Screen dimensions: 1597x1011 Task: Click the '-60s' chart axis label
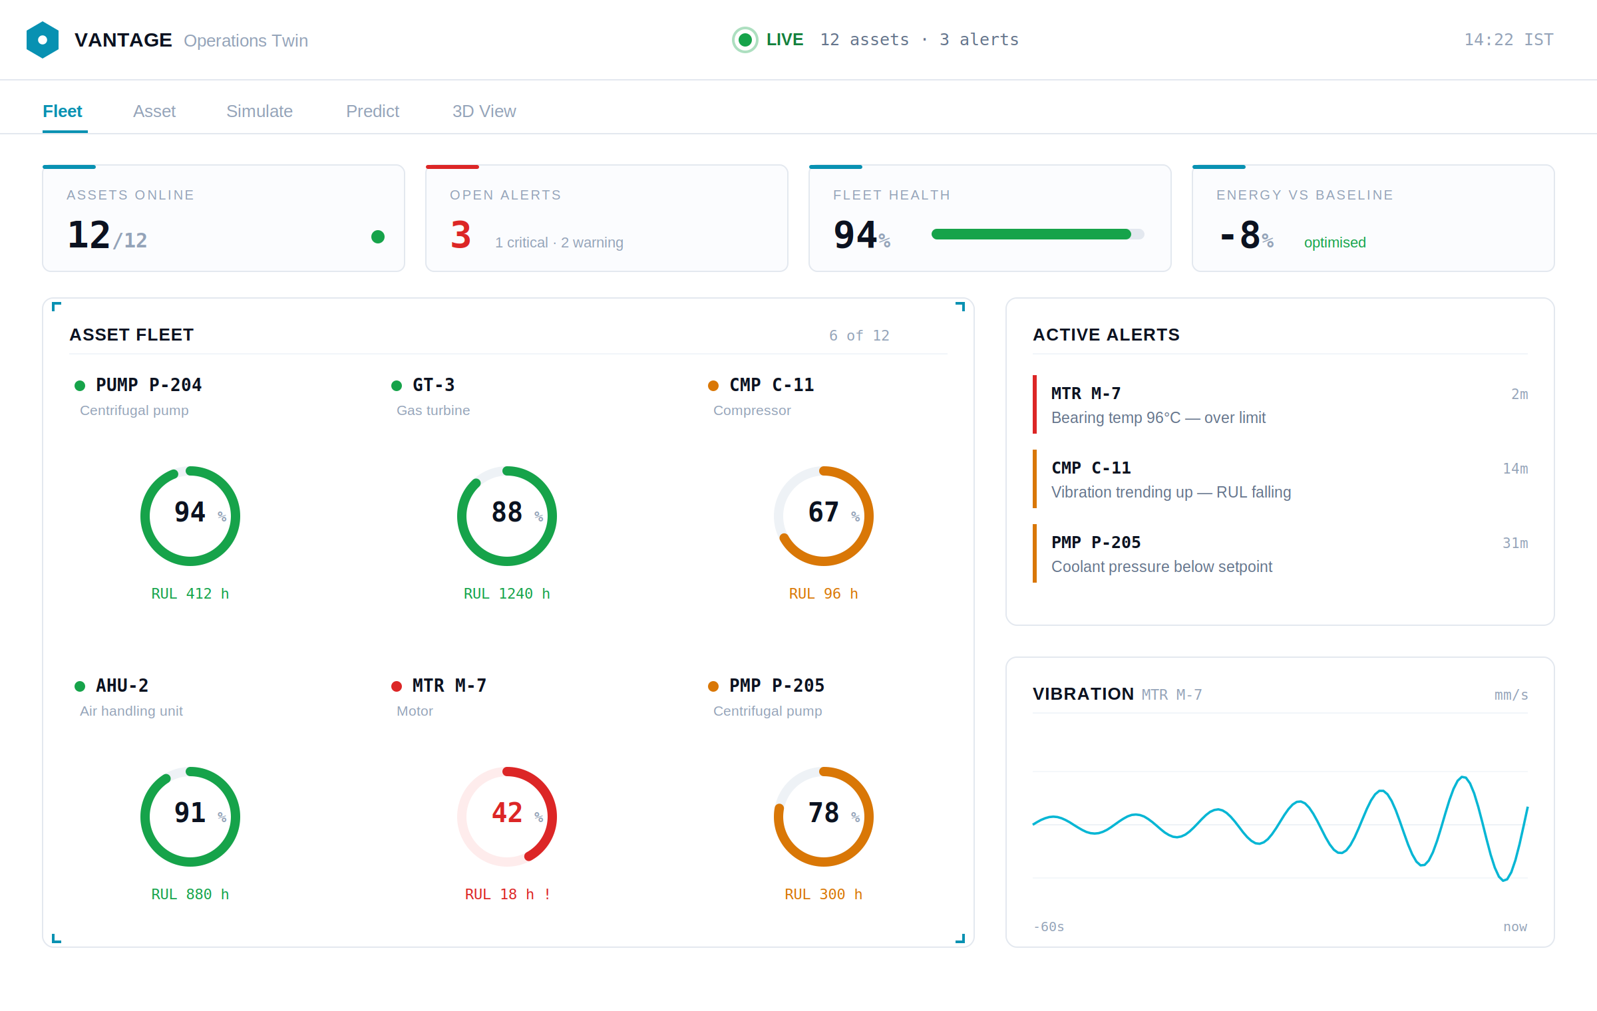(x=1049, y=927)
